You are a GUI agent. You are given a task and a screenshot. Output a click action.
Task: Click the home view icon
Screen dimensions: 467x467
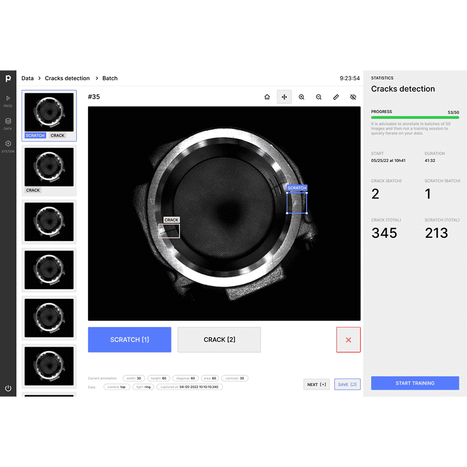267,97
